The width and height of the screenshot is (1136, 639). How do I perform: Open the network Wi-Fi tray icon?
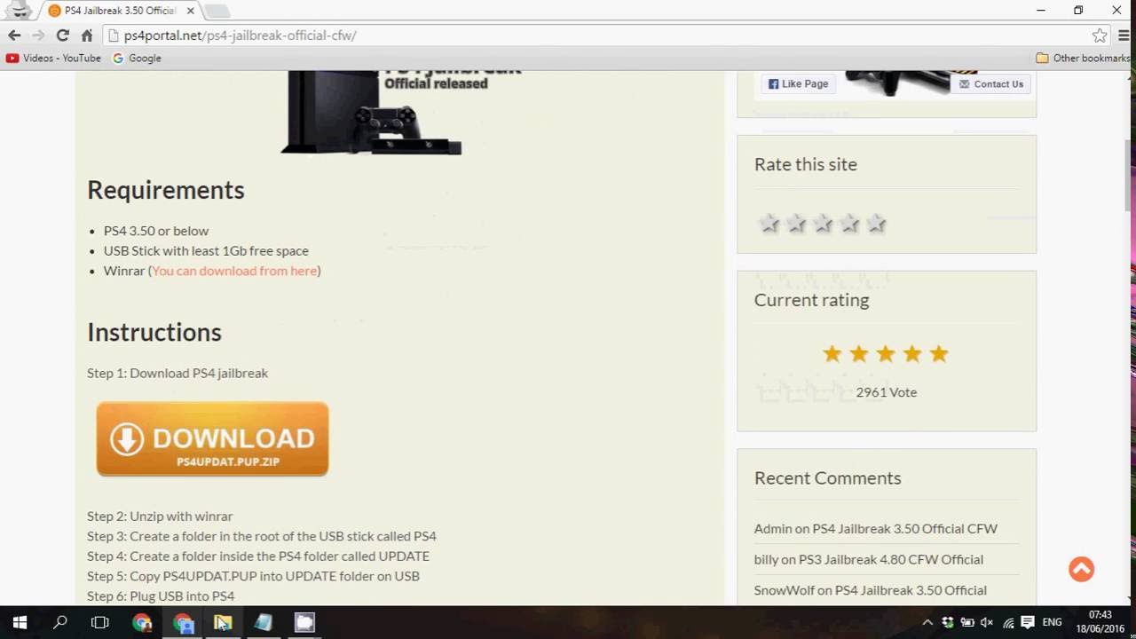1007,622
